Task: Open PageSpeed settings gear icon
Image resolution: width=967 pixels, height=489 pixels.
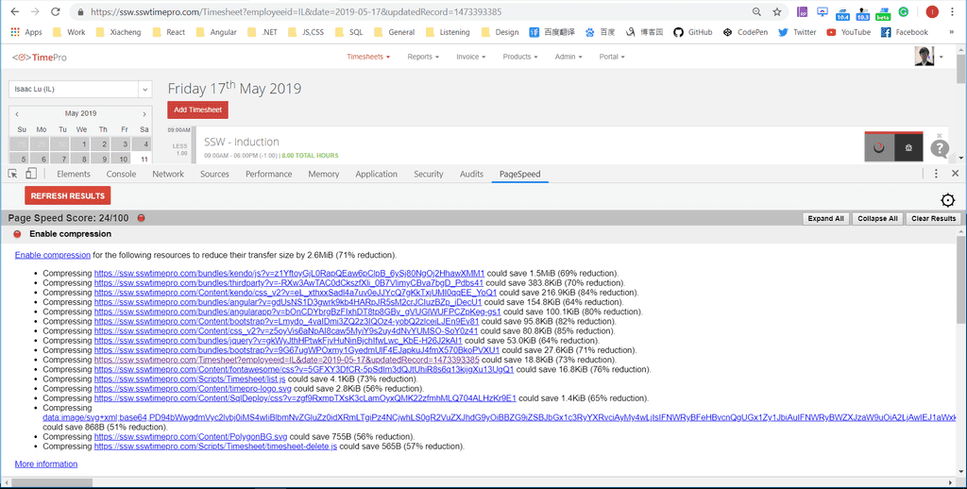Action: click(x=947, y=200)
